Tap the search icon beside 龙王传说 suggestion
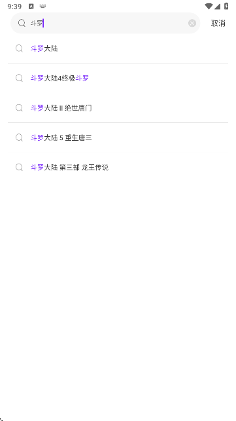 tap(19, 168)
